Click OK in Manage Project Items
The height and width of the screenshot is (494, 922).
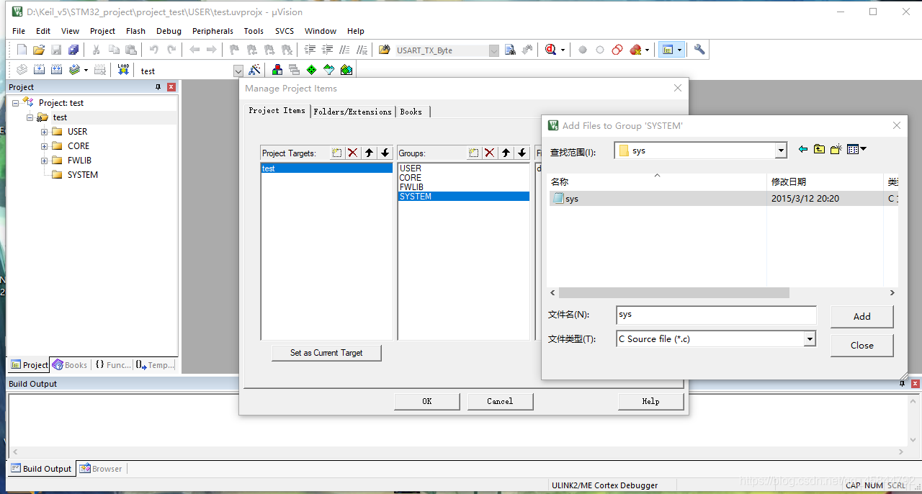(x=427, y=401)
